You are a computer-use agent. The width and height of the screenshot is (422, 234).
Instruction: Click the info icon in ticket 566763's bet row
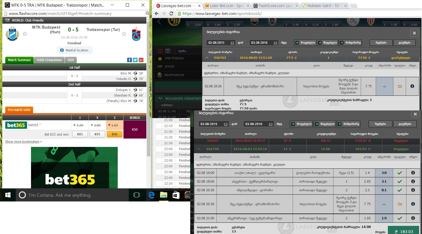click(x=412, y=86)
